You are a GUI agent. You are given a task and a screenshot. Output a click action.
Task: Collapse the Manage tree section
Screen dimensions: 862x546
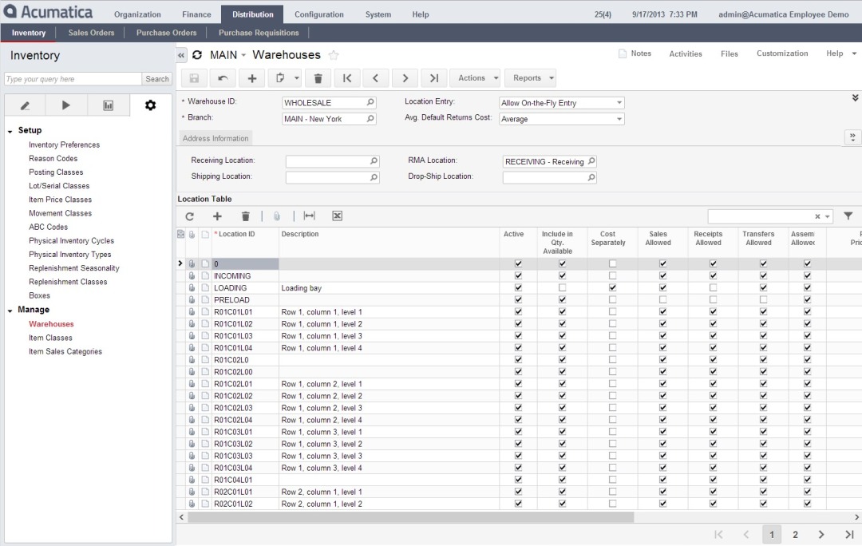pos(8,310)
